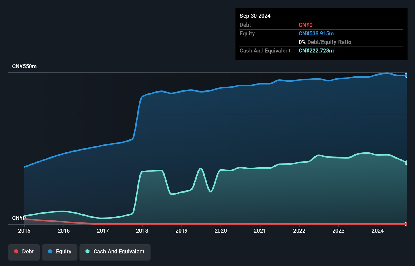This screenshot has width=415, height=266.
Task: Toggle the Debt series in the legend
Action: coord(24,252)
